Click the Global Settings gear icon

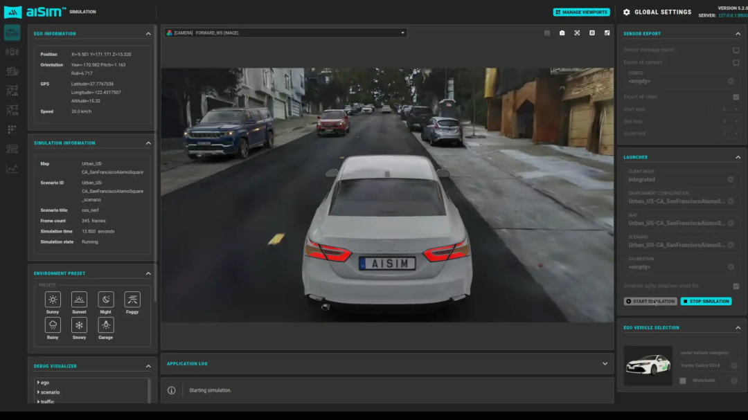pos(627,12)
